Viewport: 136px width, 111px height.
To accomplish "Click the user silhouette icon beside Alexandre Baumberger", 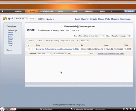I will point(72,109).
